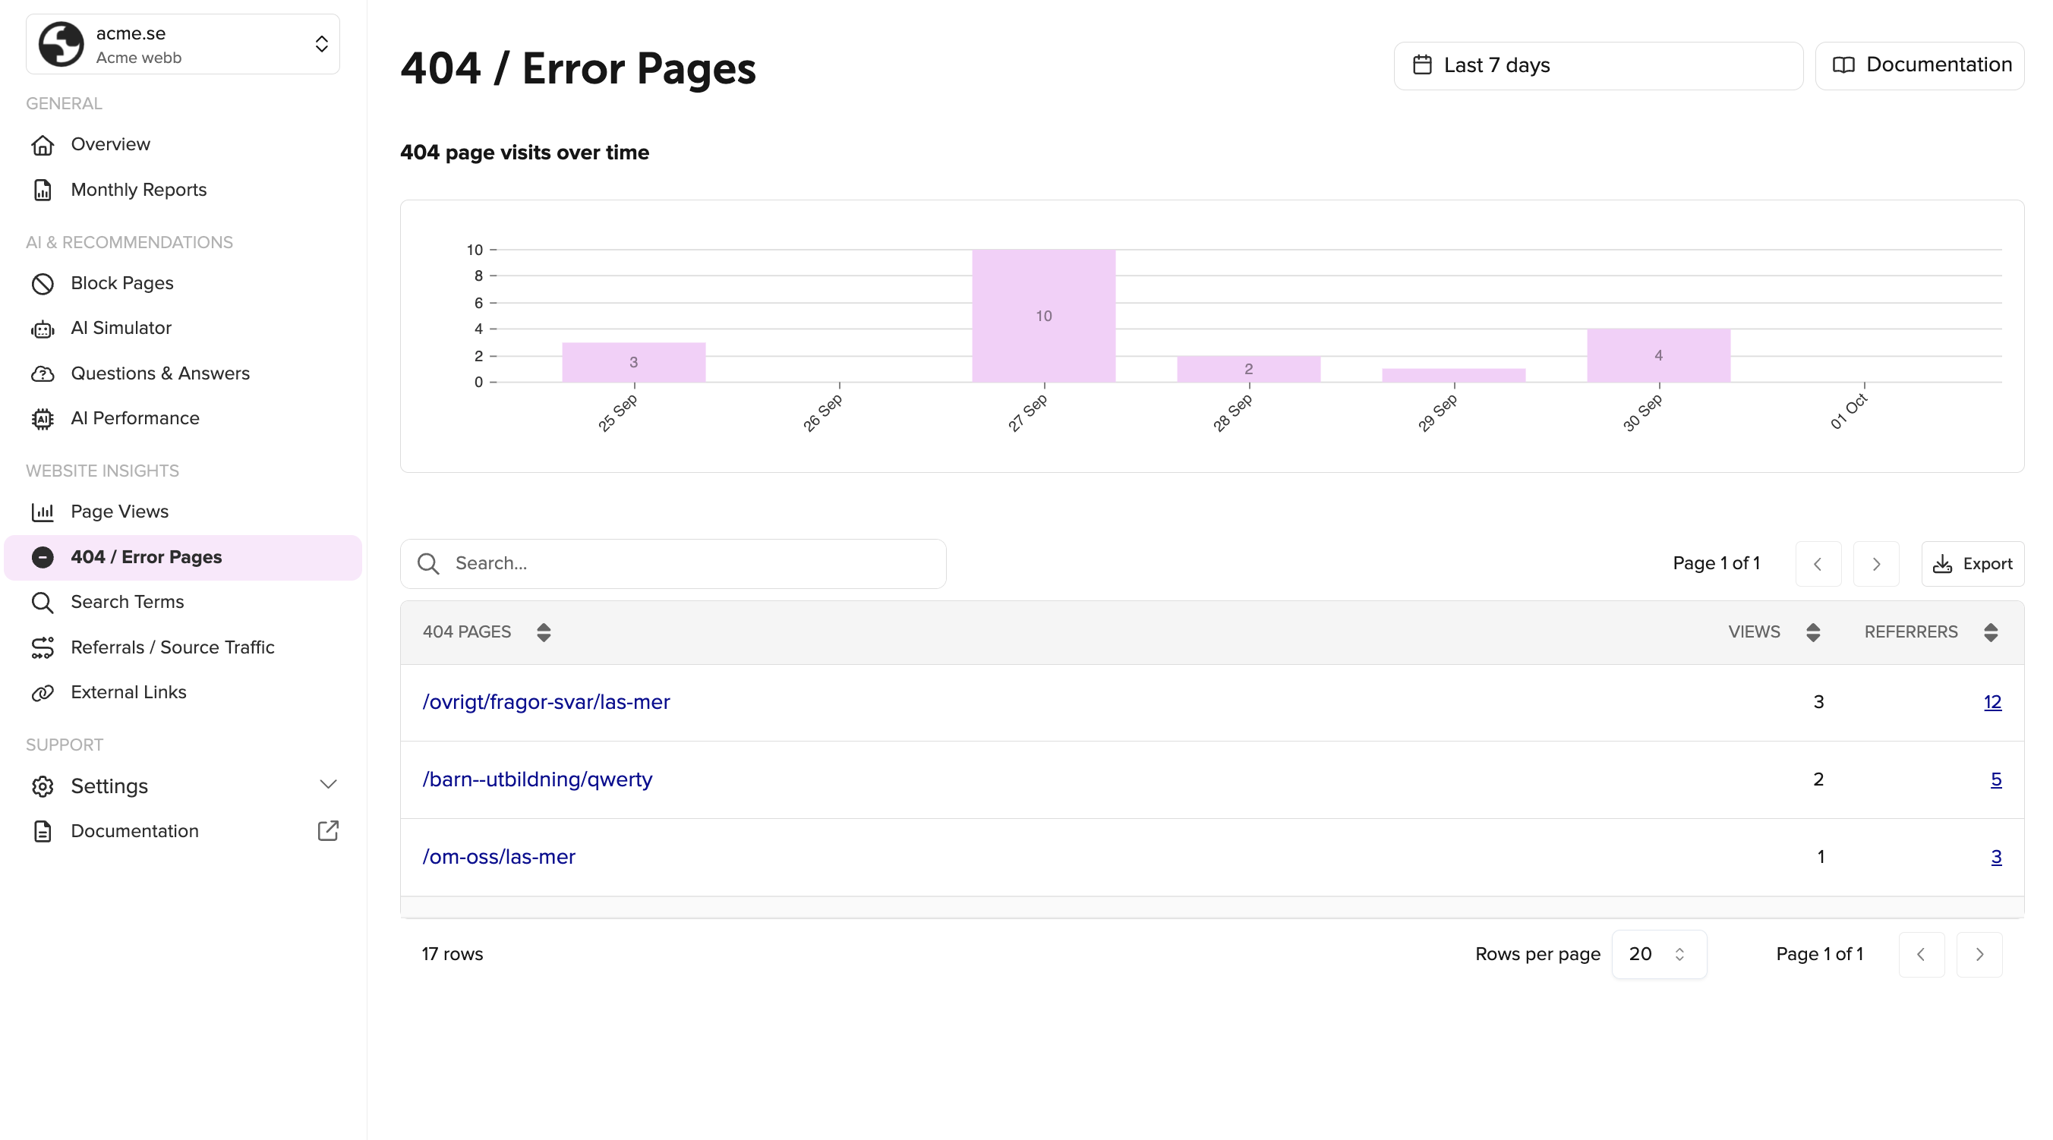The image size is (2053, 1140).
Task: Click the Export button
Action: point(1972,564)
